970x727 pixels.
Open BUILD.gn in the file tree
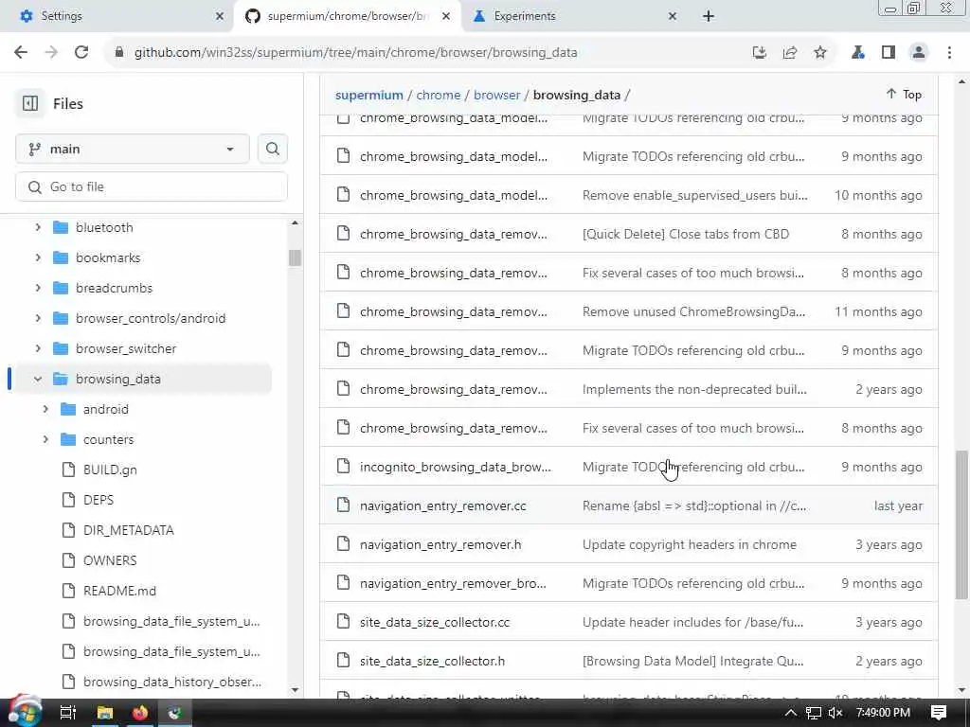click(110, 470)
